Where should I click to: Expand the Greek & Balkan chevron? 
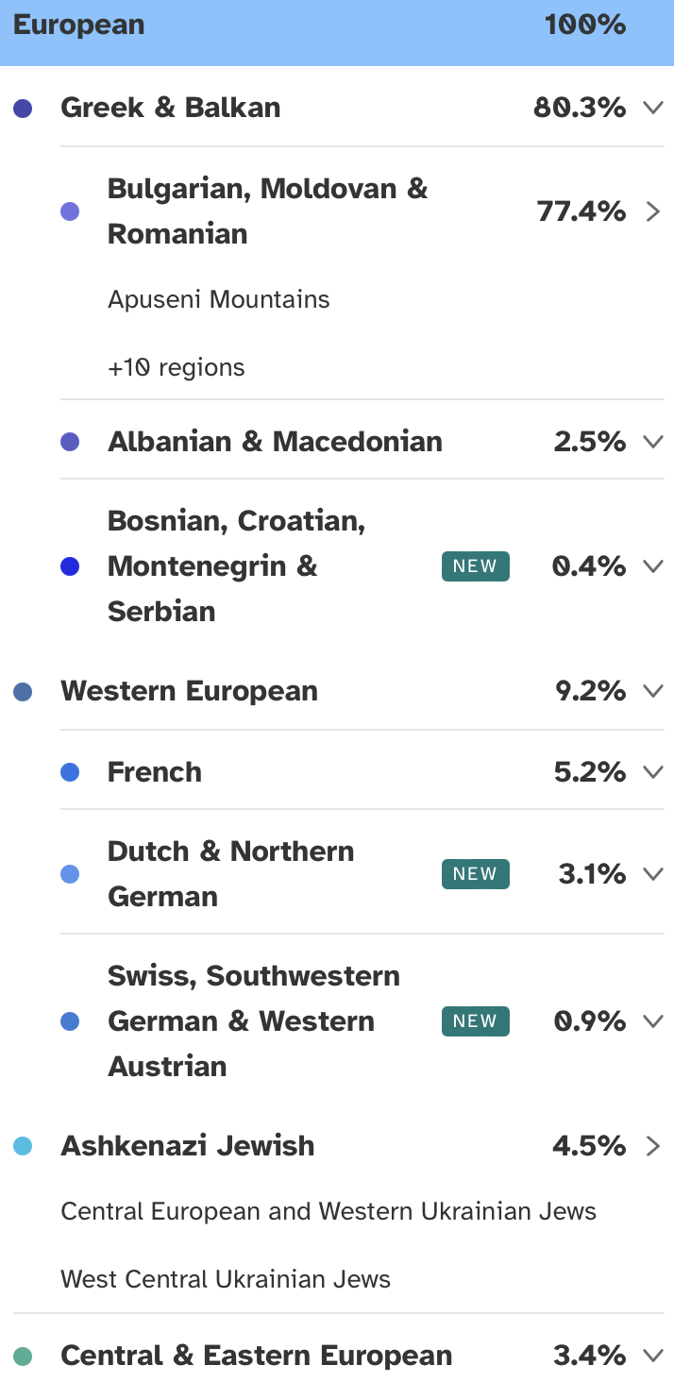click(653, 108)
